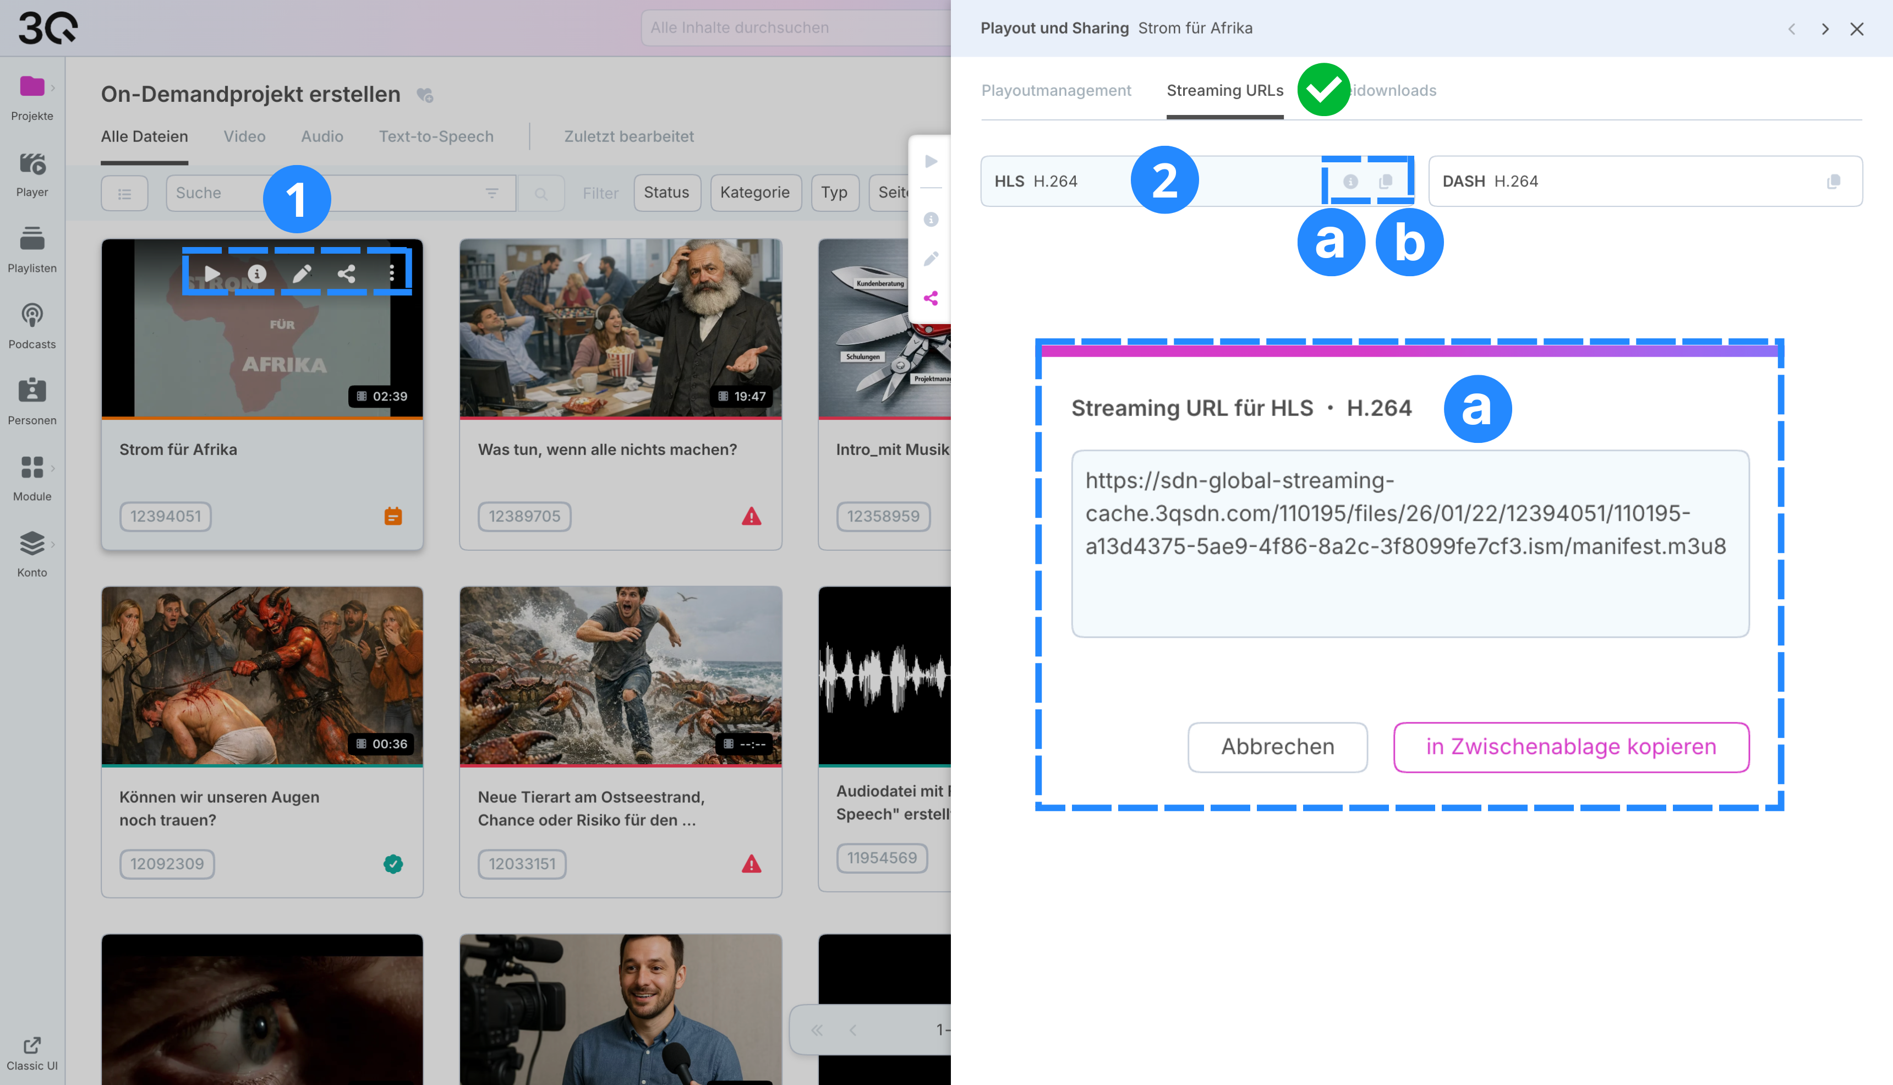Viewport: 1893px width, 1085px height.
Task: Switch to Playoutmanagement tab
Action: coord(1055,91)
